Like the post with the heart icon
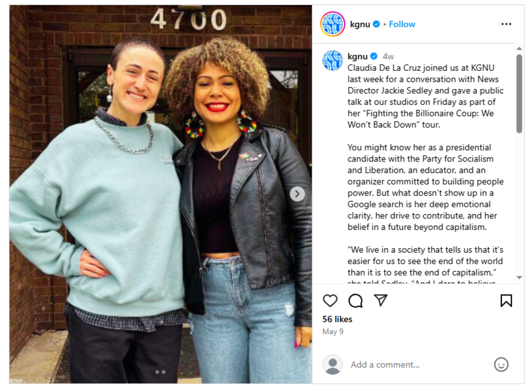Viewport: 531px width, 391px height. (330, 301)
